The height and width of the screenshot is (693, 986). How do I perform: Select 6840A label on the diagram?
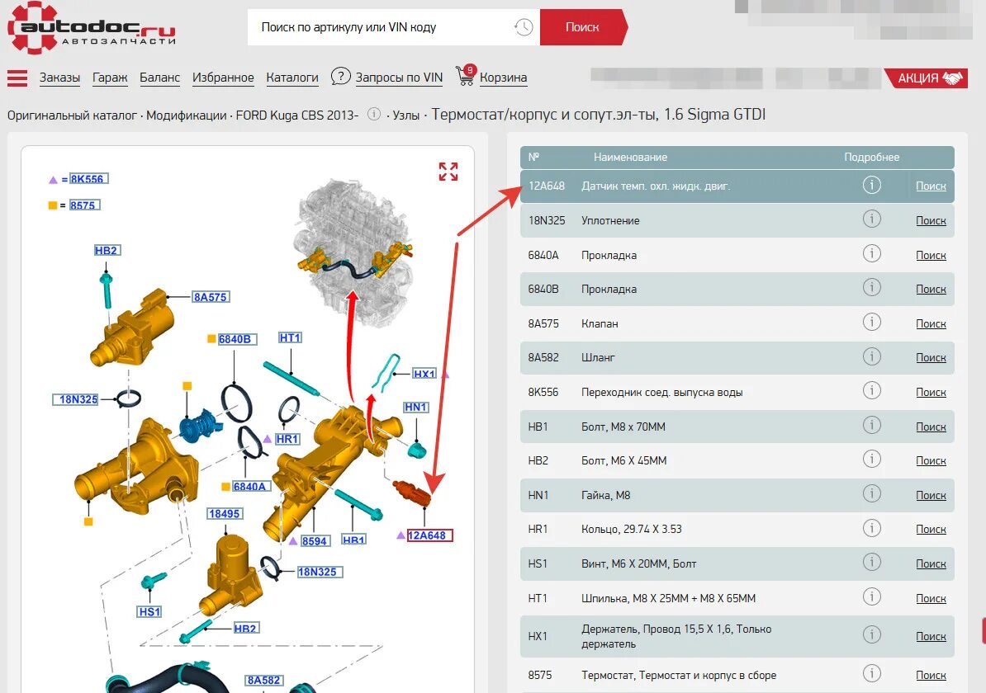coord(252,486)
